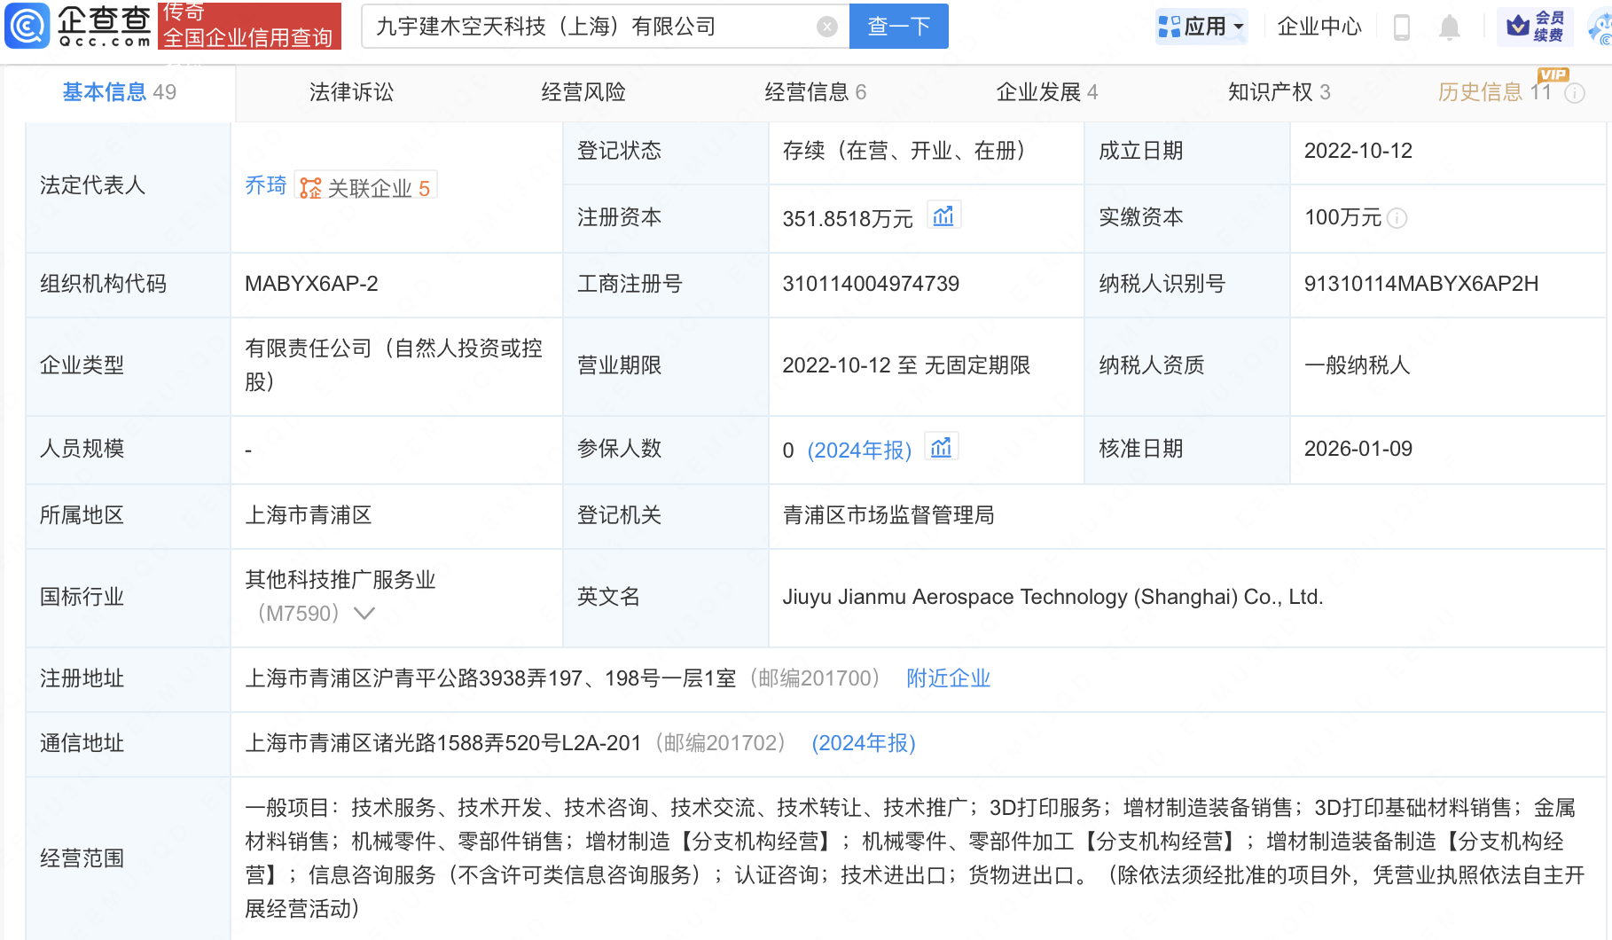The height and width of the screenshot is (940, 1612).
Task: Open the 应用 dropdown
Action: [1201, 26]
